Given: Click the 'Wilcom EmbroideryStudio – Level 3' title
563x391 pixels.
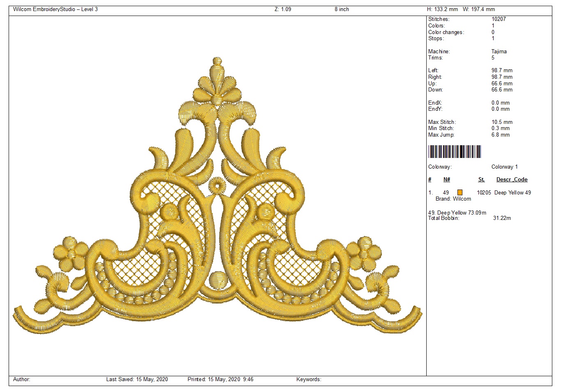Looking at the screenshot, I should [x=55, y=9].
